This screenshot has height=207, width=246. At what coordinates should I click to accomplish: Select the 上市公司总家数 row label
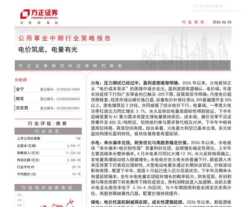[29, 138]
